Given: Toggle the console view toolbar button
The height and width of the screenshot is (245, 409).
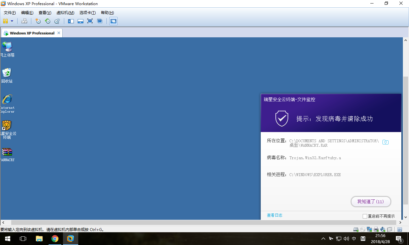Looking at the screenshot, I should click(x=113, y=21).
